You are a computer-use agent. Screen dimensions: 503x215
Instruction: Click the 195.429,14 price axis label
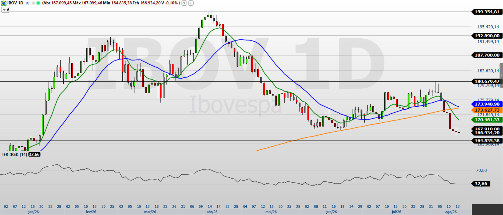point(488,27)
